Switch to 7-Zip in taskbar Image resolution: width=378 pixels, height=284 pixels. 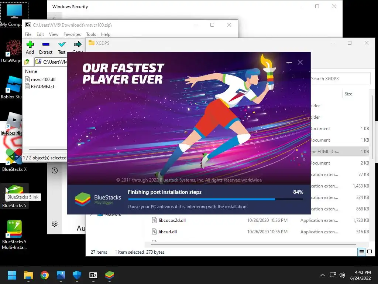93,275
